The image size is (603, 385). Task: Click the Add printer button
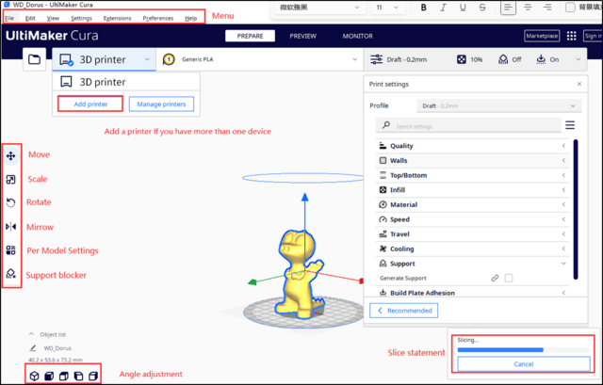(90, 104)
